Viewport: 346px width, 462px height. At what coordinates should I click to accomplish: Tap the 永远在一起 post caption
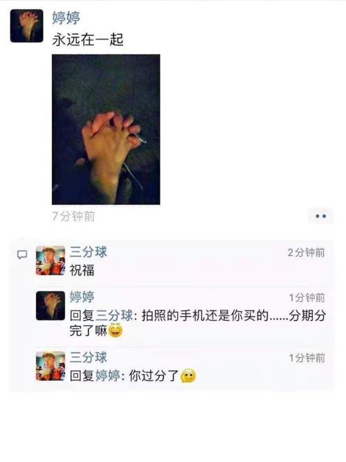[88, 39]
